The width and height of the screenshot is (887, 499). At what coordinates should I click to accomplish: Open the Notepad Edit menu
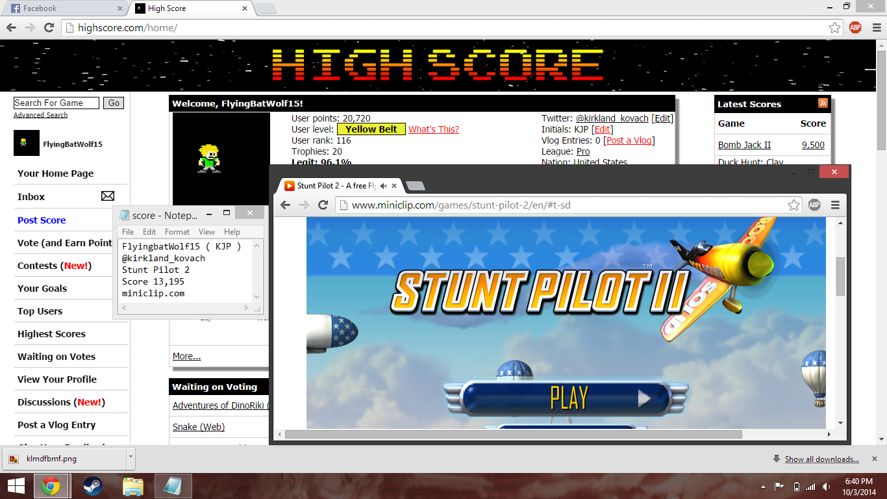pos(149,231)
